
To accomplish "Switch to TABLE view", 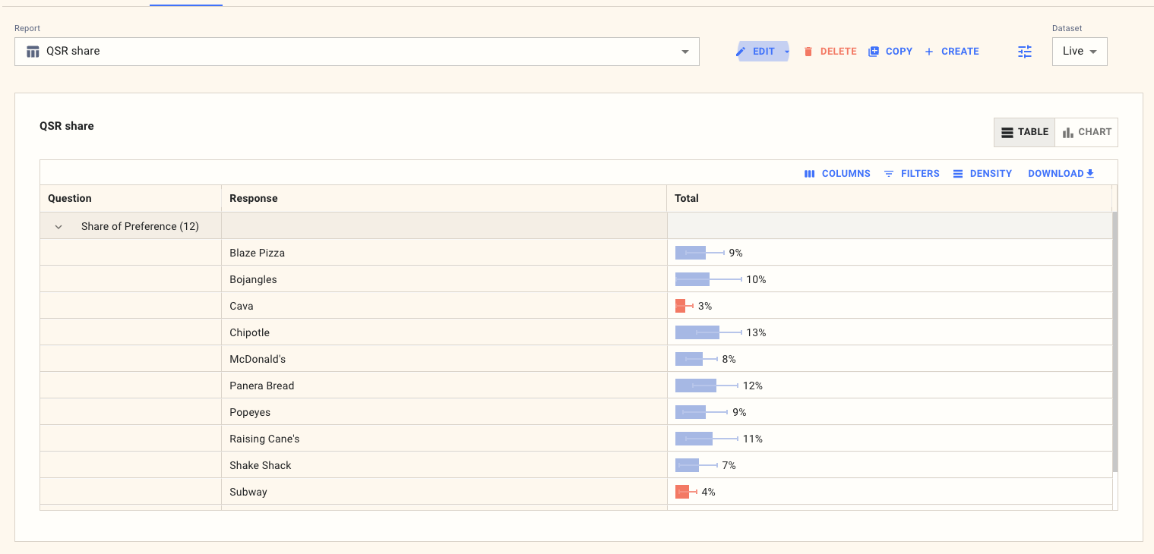I will (x=1024, y=132).
